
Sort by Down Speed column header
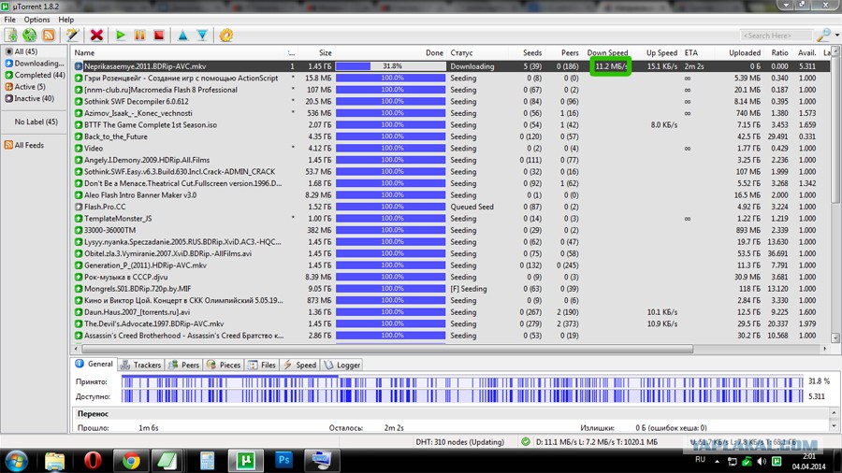607,52
